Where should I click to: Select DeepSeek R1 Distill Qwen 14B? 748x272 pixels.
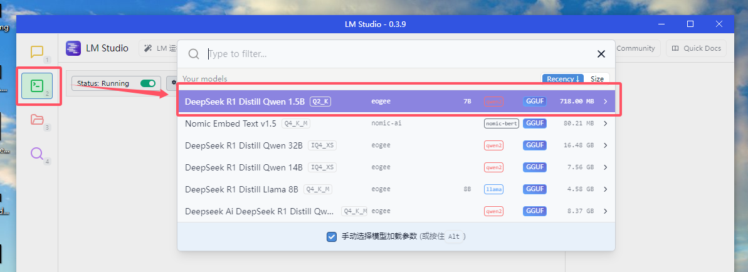point(396,167)
